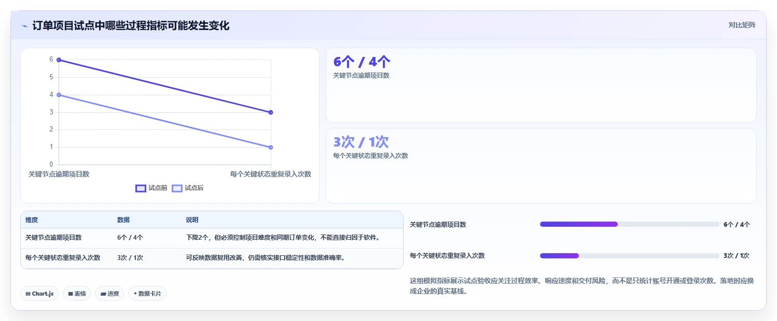Click the 6个 / 4个 value beside the progress bar
Image resolution: width=777 pixels, height=321 pixels.
(x=737, y=225)
